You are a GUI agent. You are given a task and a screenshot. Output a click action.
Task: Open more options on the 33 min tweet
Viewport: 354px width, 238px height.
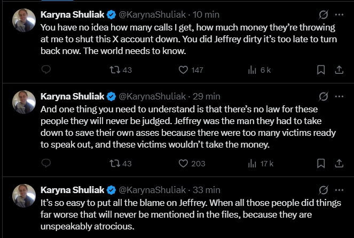pos(339,189)
